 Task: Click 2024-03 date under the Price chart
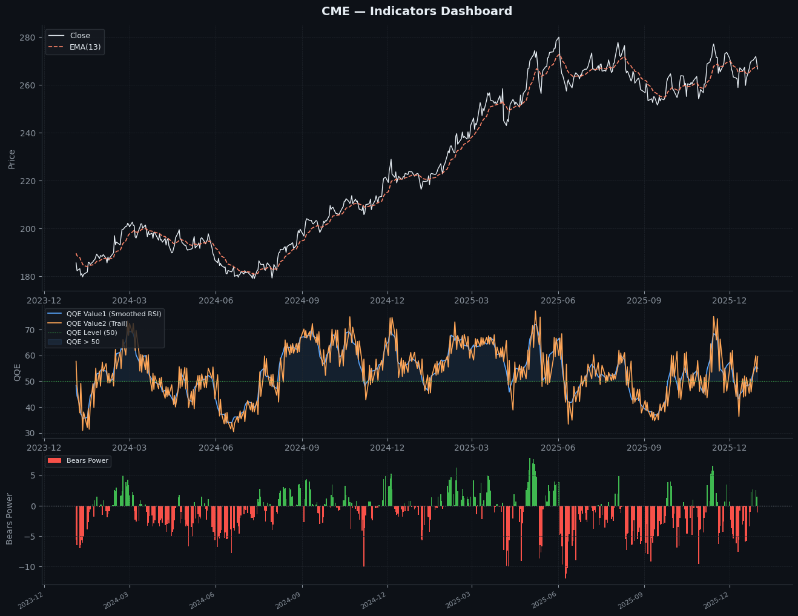tap(130, 300)
